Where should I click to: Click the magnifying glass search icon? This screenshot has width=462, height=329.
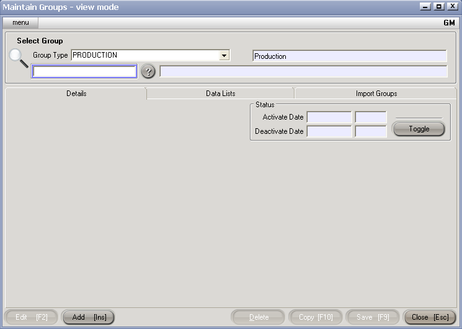tap(19, 58)
